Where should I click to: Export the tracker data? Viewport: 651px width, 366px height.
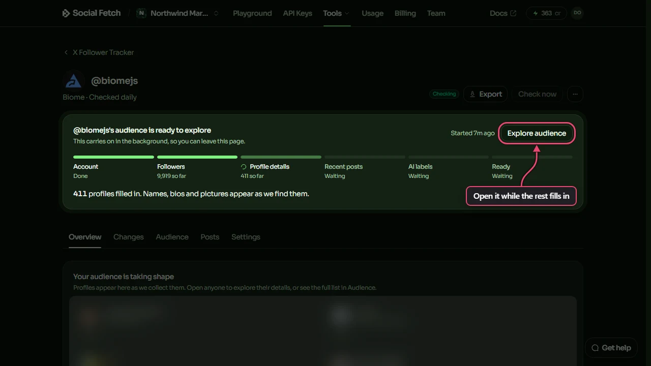(485, 94)
